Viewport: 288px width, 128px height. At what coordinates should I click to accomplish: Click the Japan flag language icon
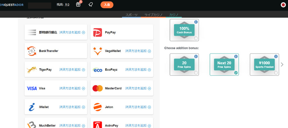coord(283,5)
